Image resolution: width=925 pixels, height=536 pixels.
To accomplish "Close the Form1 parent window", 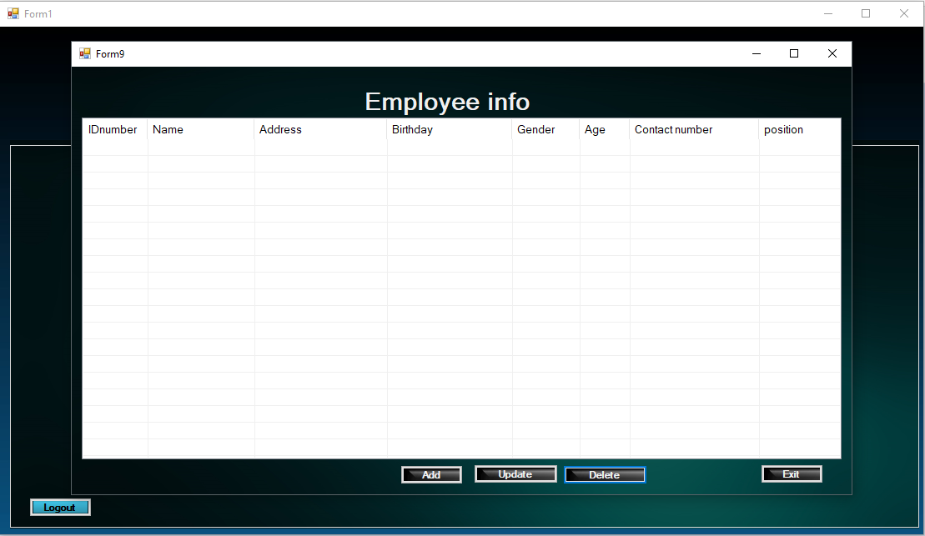I will click(904, 13).
